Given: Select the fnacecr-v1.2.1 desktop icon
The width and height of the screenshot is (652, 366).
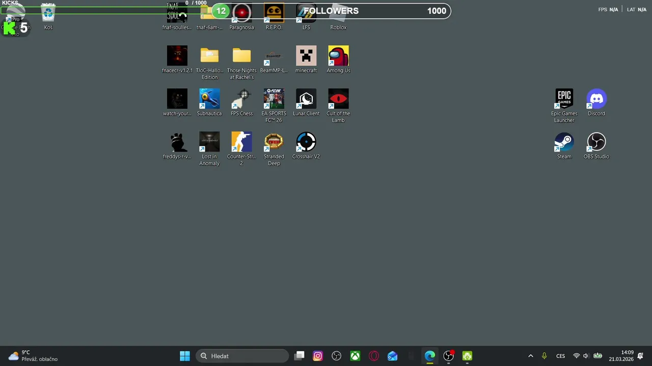Looking at the screenshot, I should pyautogui.click(x=177, y=59).
